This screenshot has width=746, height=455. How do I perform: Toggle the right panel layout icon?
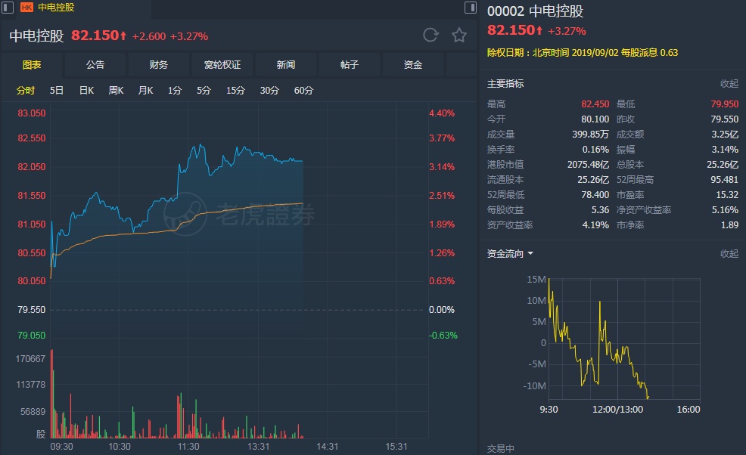(470, 8)
